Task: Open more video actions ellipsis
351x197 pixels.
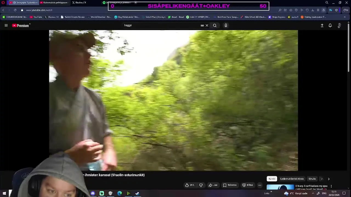Action: (260, 185)
